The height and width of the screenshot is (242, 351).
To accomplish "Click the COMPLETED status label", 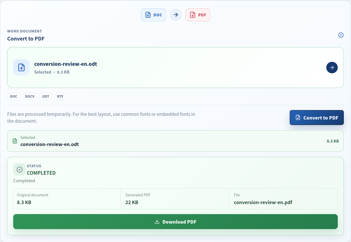I will tap(41, 173).
